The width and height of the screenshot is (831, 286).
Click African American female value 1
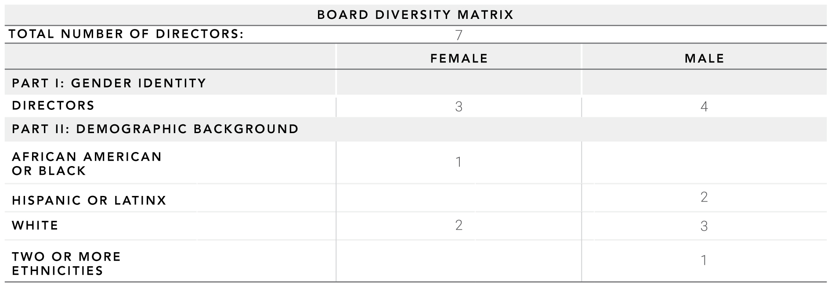459,162
